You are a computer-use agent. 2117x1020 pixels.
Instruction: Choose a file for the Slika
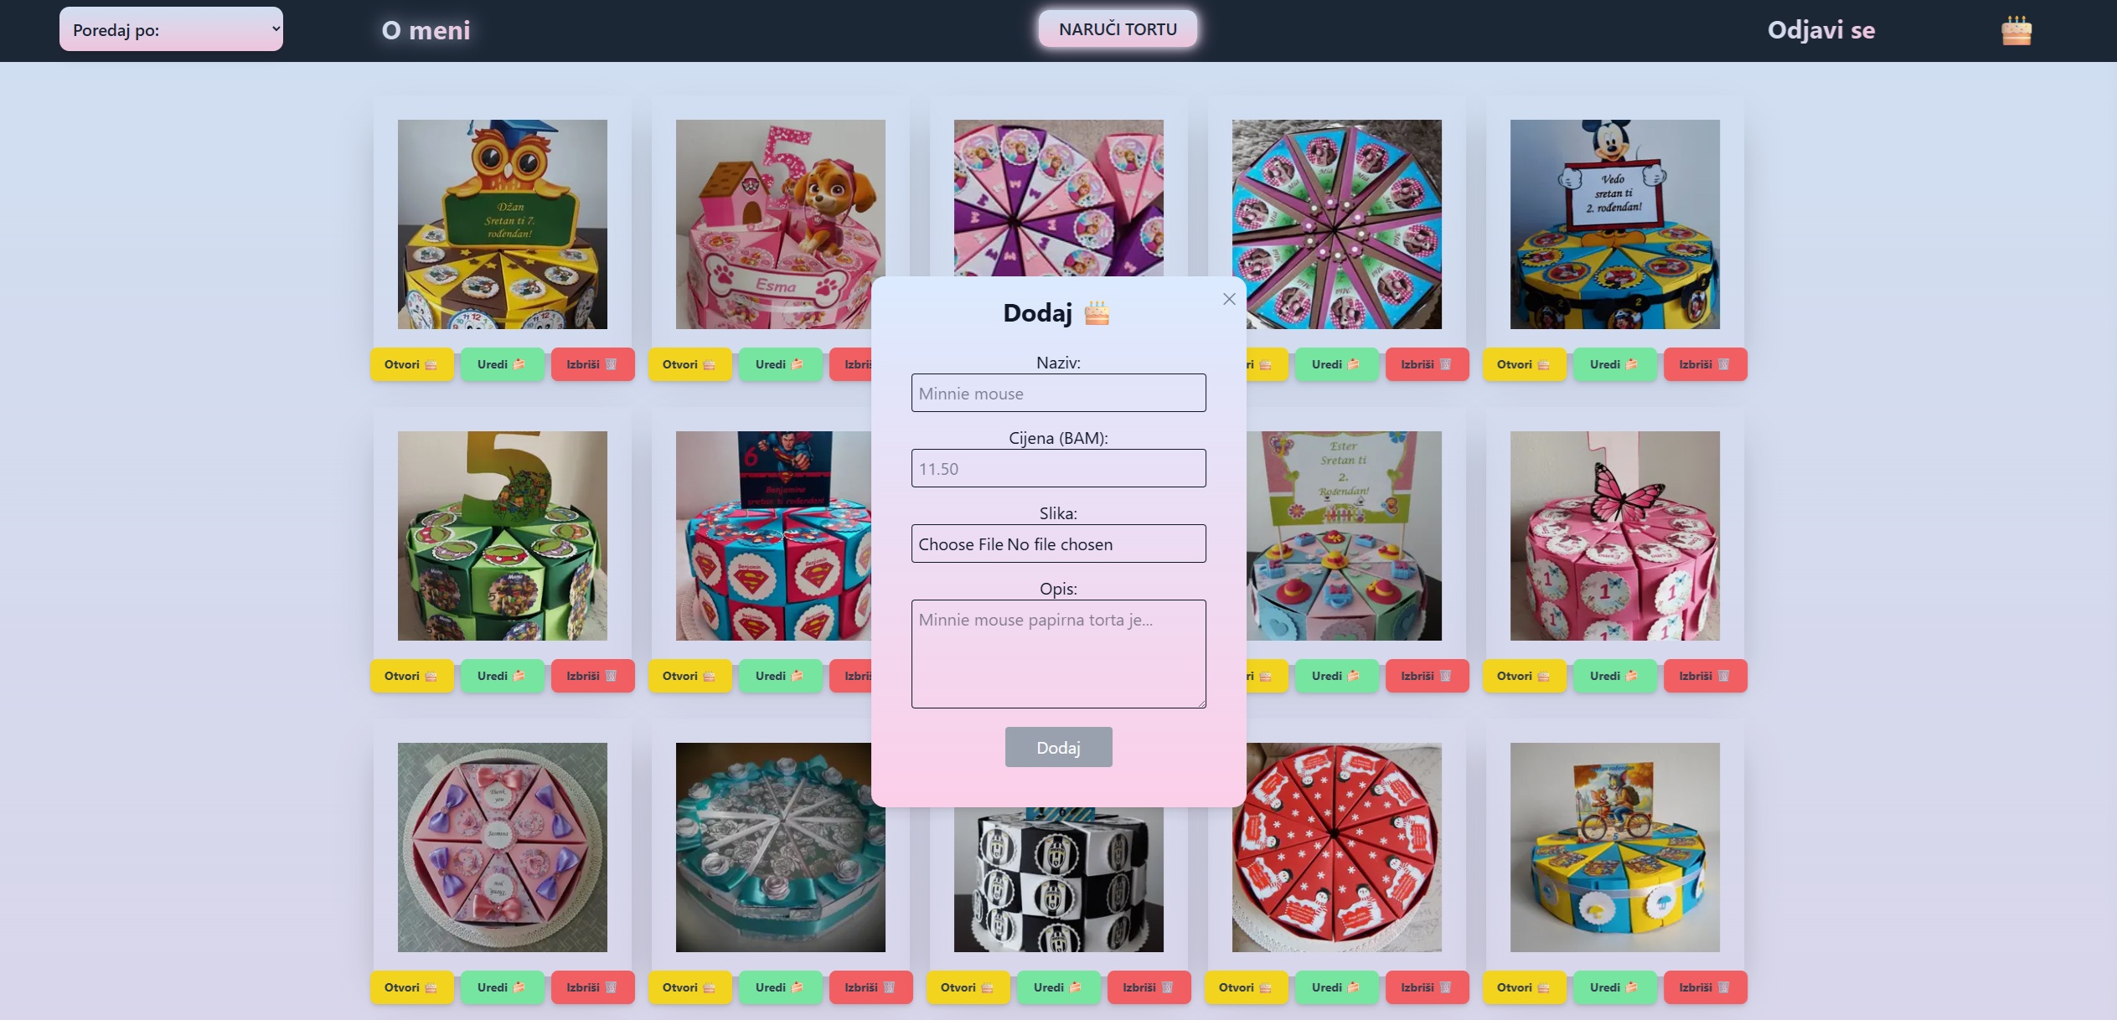coord(1059,543)
